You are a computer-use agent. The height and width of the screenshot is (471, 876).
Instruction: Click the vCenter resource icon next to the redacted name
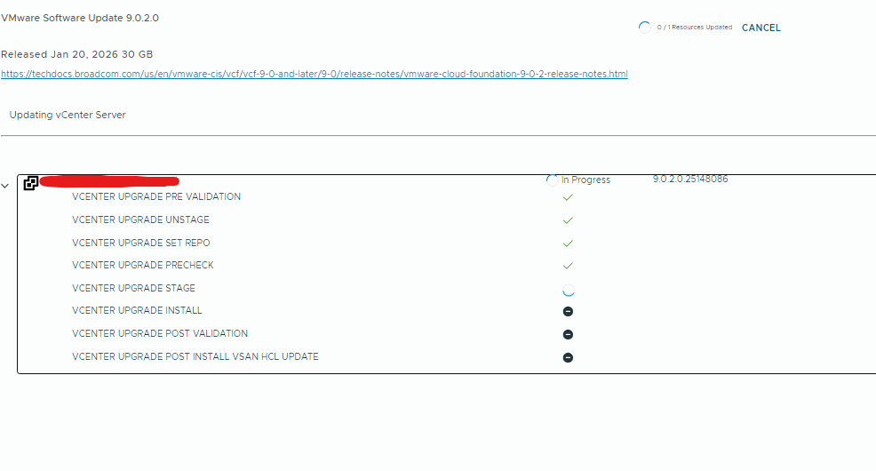(31, 183)
